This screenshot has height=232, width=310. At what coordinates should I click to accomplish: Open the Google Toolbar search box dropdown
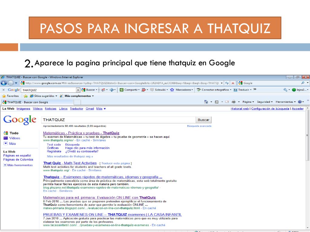click(x=78, y=90)
